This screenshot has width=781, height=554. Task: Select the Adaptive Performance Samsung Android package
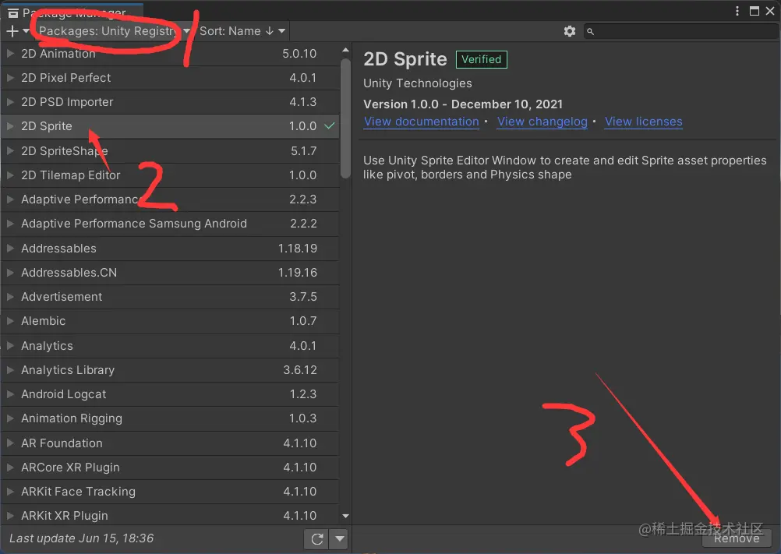tap(170, 224)
